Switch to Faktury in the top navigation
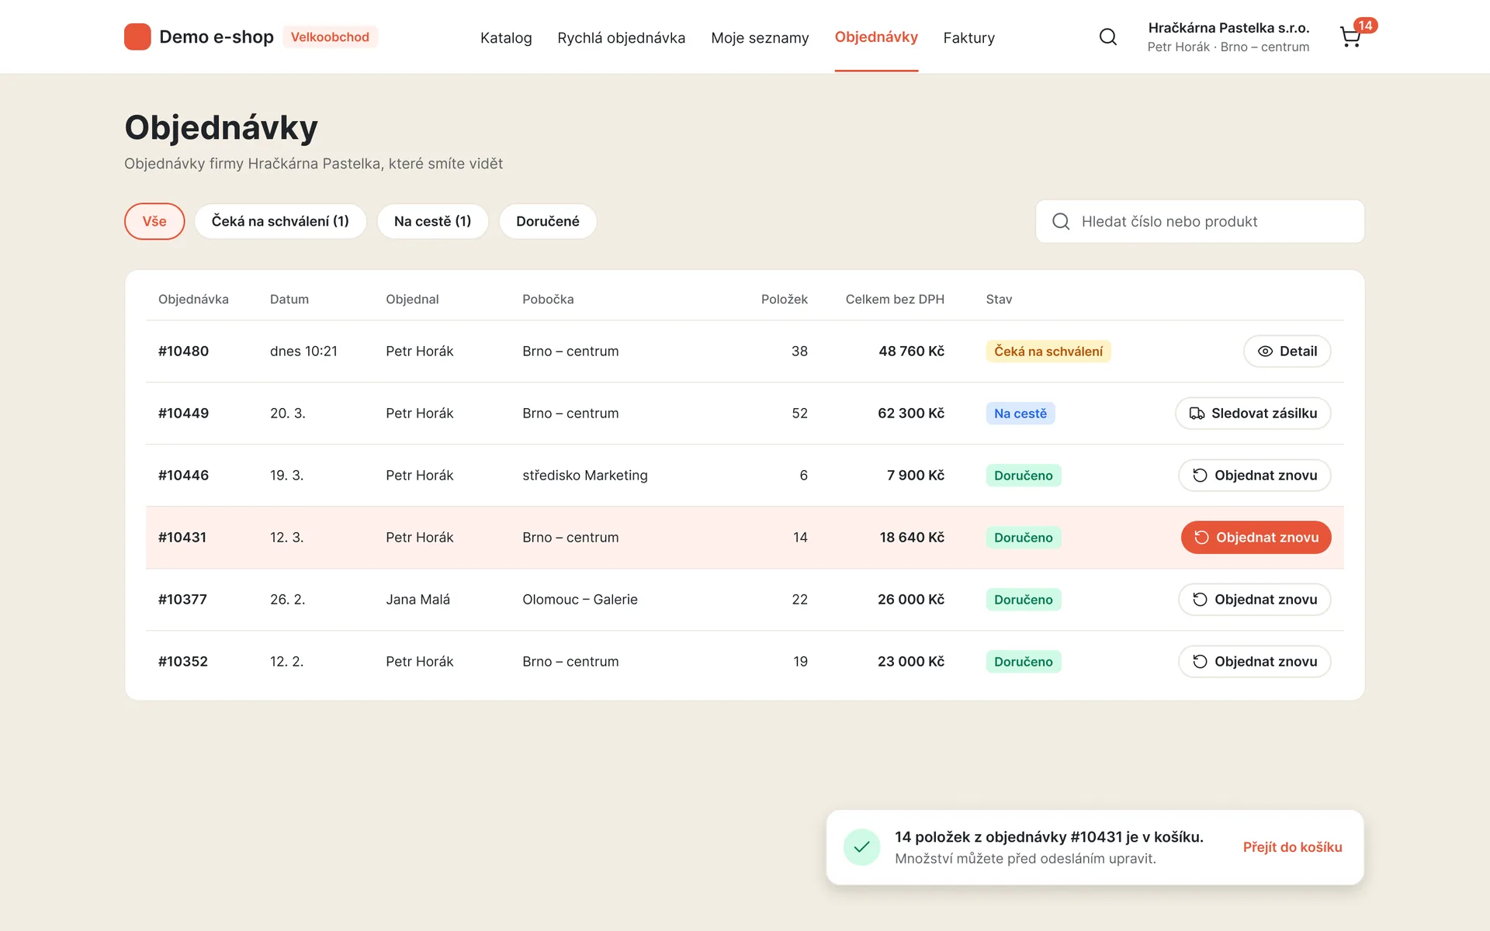Screen dimensions: 1490x931 pos(968,37)
